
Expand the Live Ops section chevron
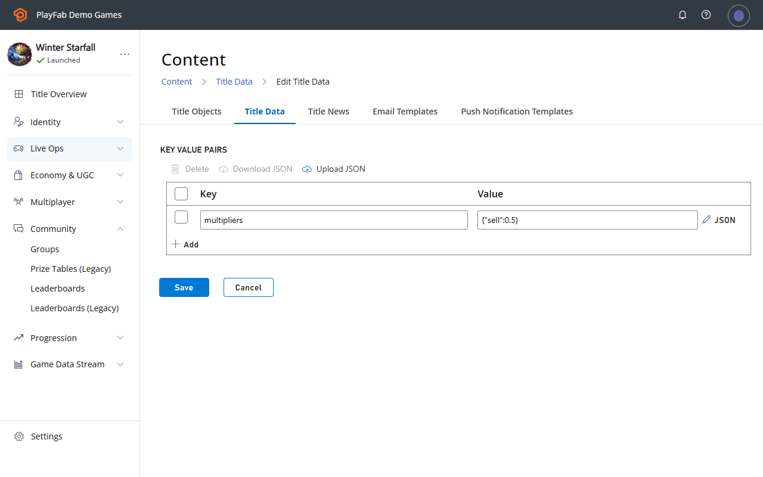click(120, 148)
